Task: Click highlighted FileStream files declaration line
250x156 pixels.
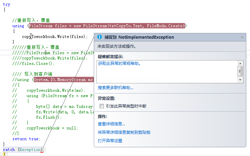Action: pos(107,26)
